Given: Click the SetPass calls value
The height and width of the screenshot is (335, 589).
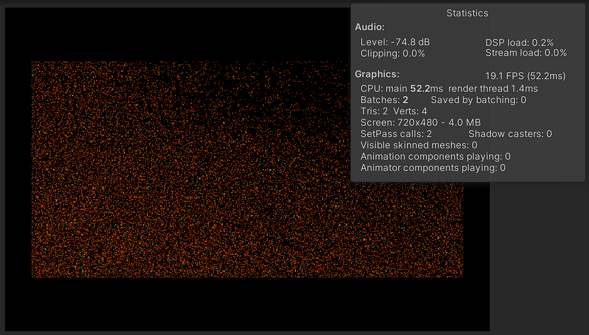Looking at the screenshot, I should click(396, 134).
